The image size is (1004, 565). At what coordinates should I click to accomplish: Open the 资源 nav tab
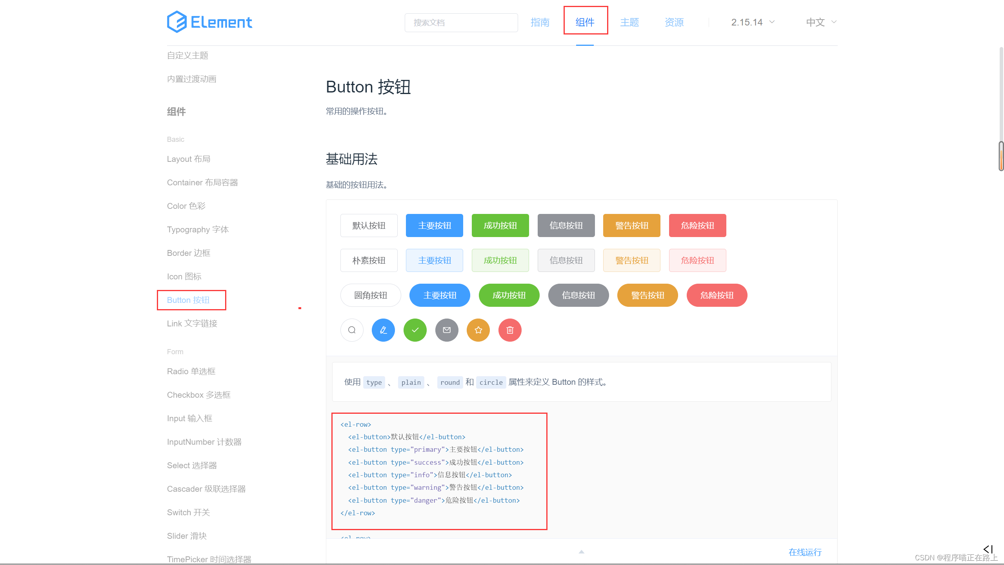point(674,22)
